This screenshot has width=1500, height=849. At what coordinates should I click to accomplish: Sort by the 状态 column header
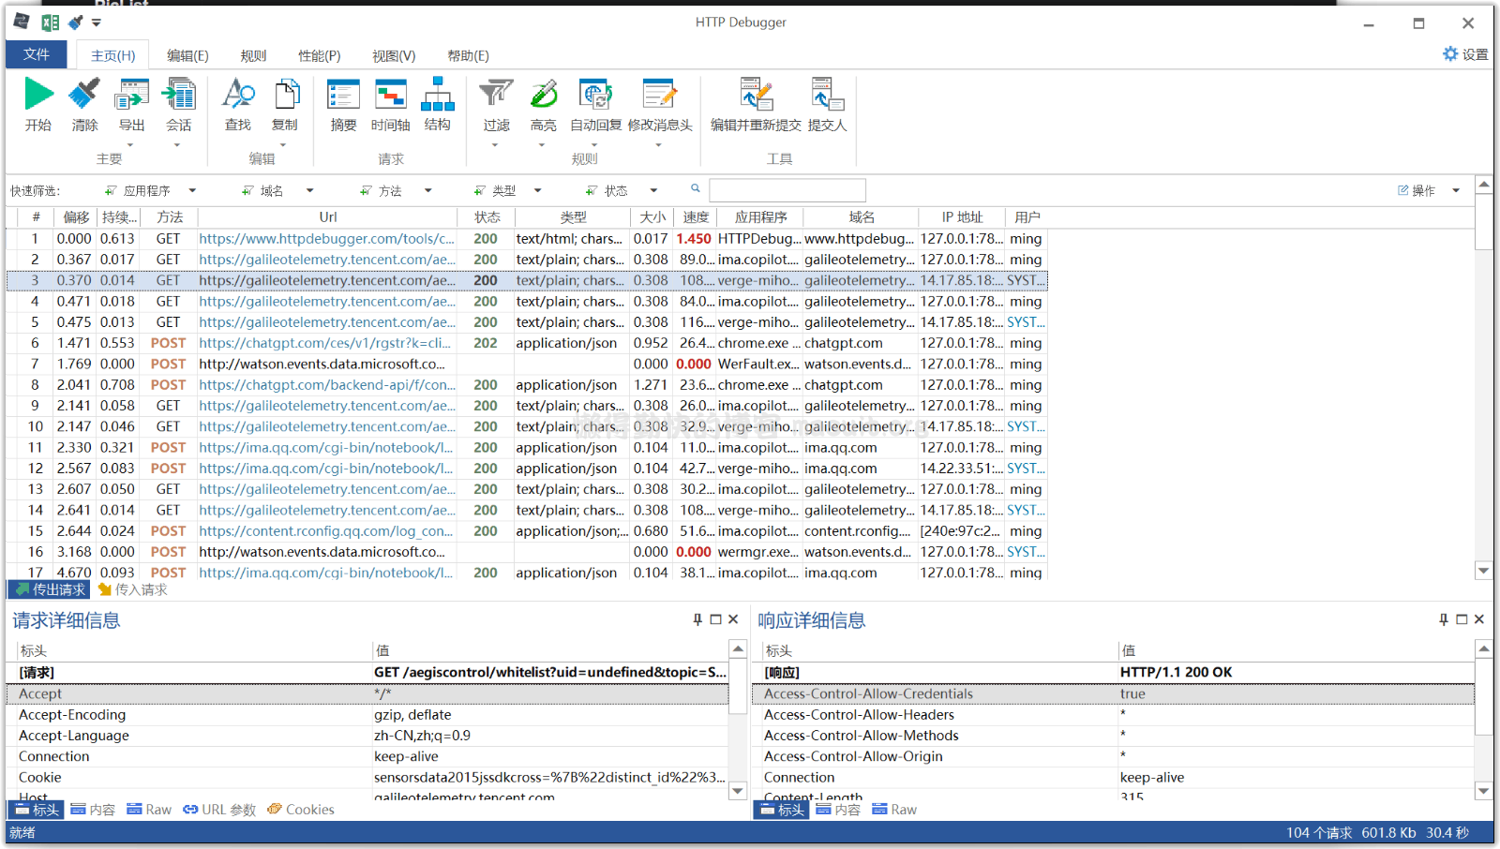(487, 217)
